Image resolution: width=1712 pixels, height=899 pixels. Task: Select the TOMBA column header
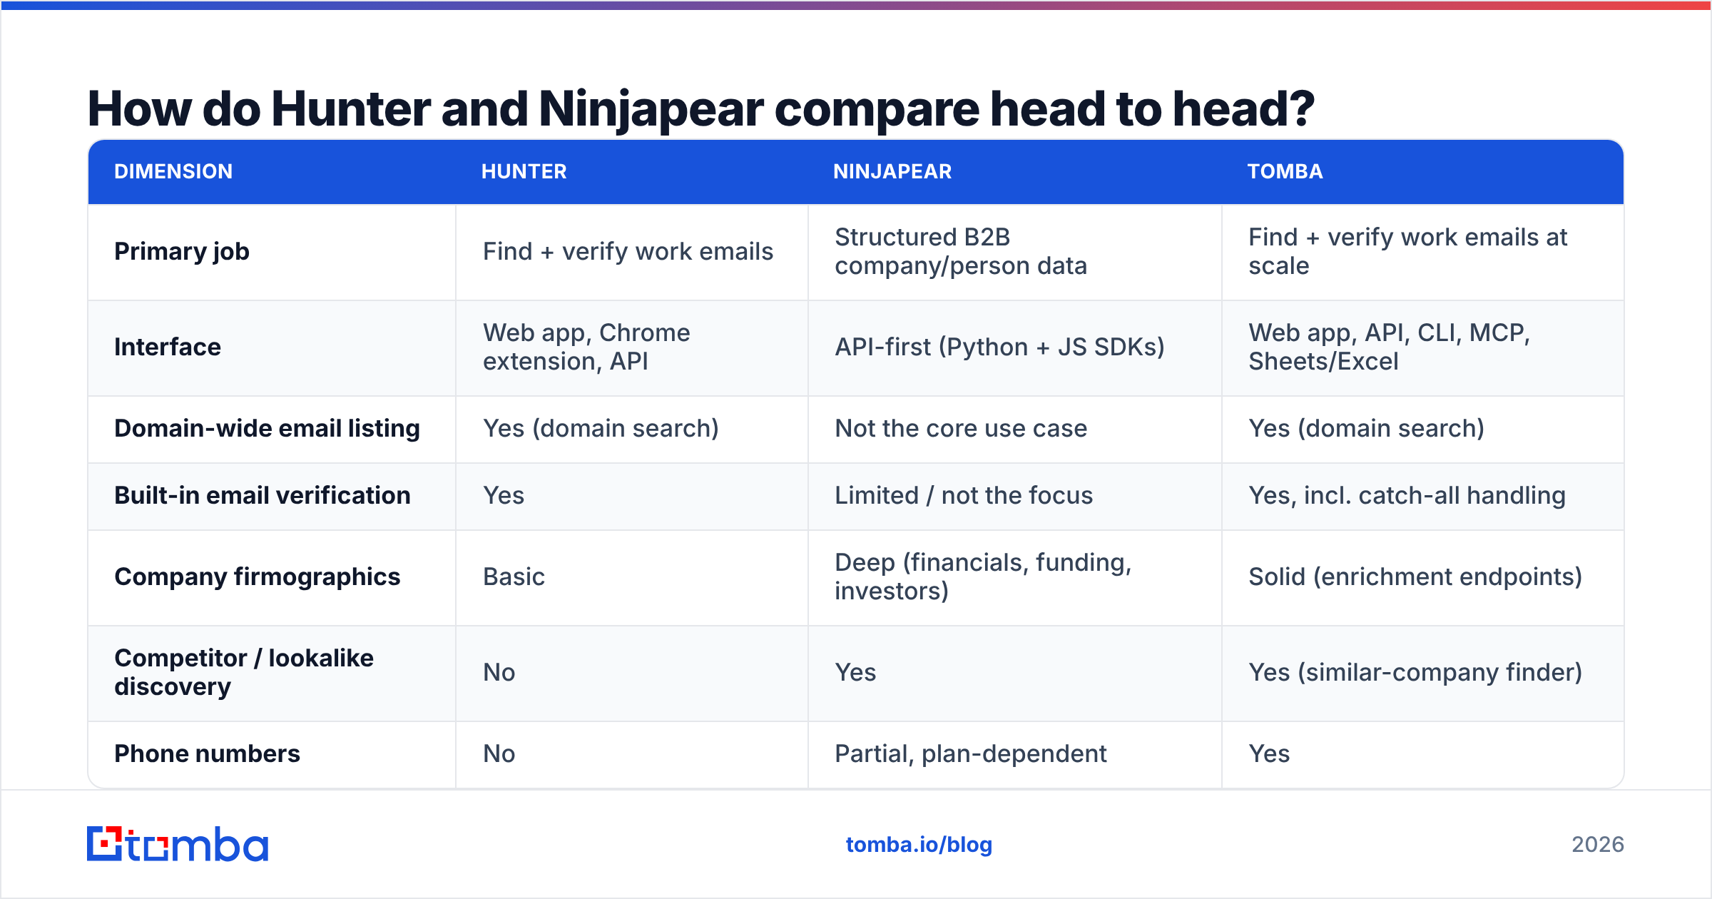pyautogui.click(x=1285, y=171)
